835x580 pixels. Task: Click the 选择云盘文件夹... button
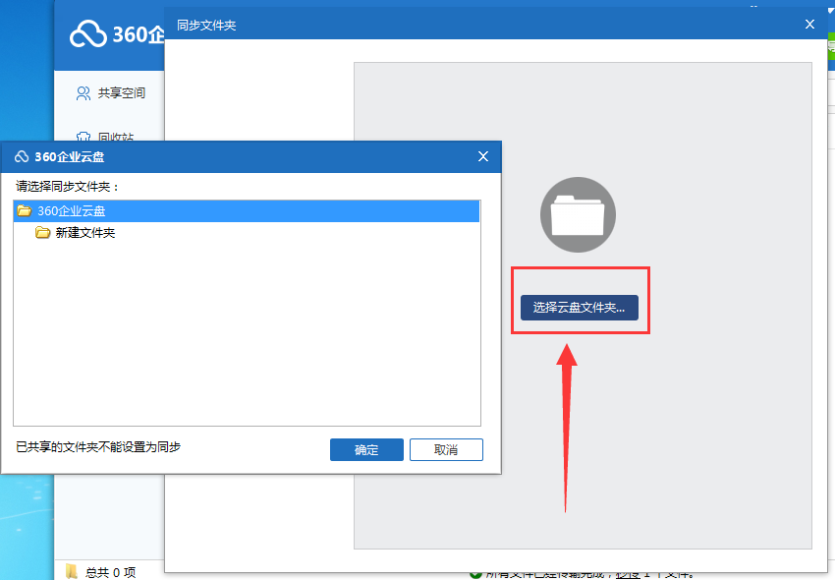point(580,308)
